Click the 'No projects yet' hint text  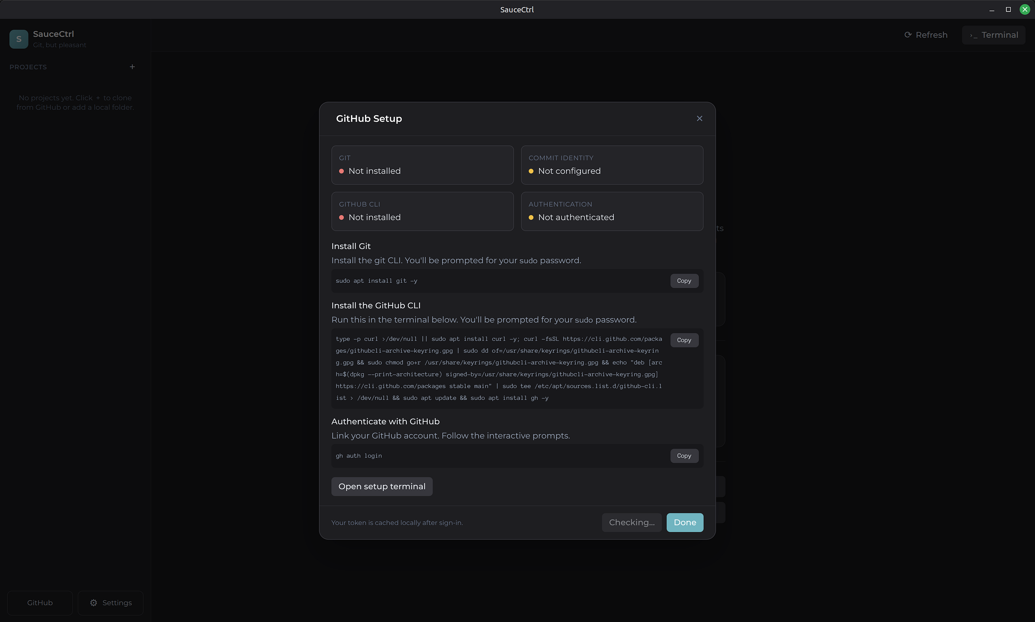tap(75, 102)
